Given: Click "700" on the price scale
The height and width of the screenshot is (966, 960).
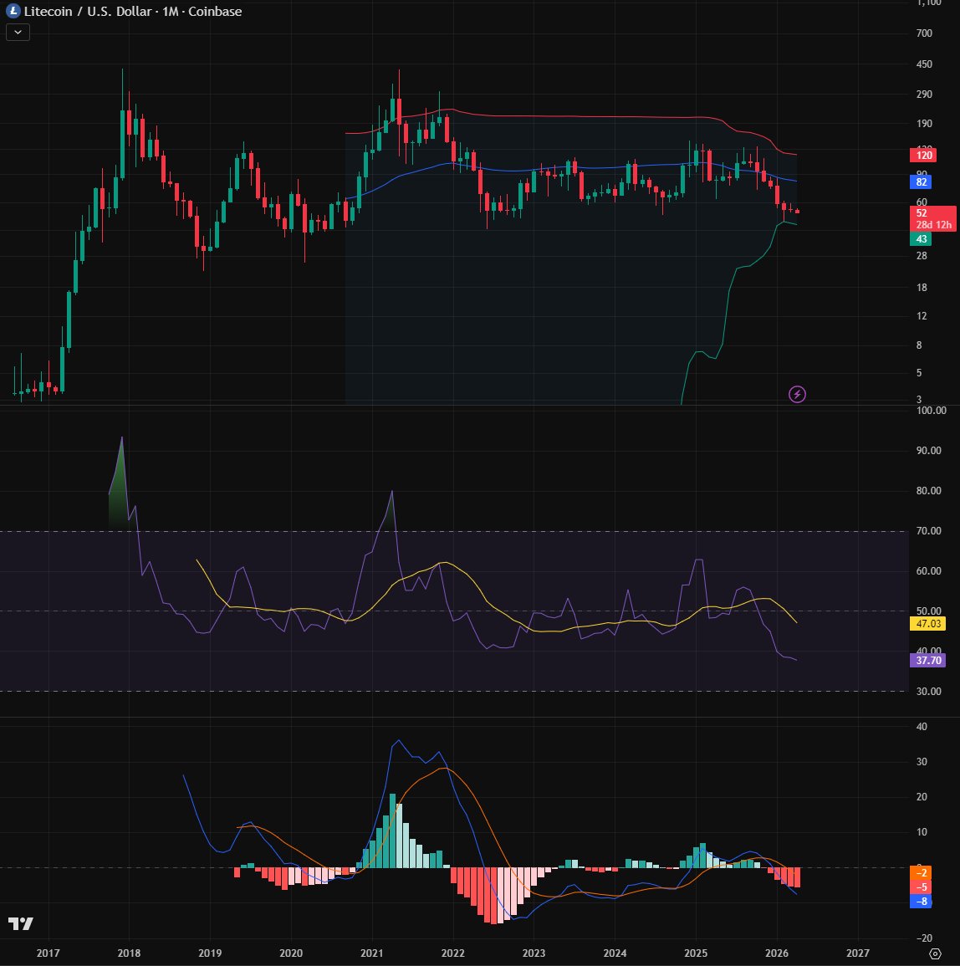Looking at the screenshot, I should click(924, 33).
